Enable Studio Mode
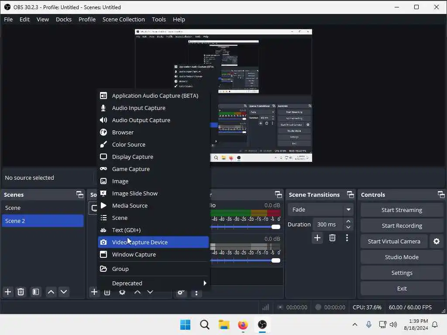 [x=402, y=257]
